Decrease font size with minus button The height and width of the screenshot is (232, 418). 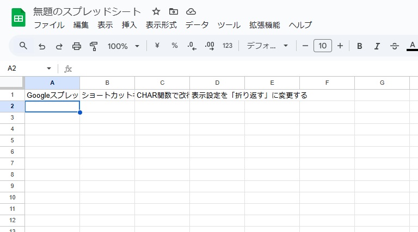(305, 46)
